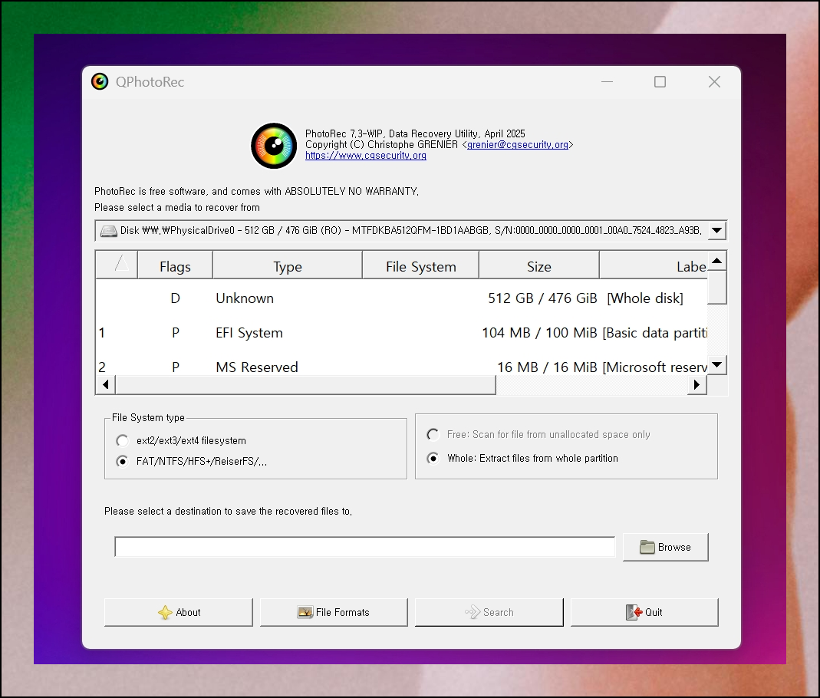Open the grenier@cgsecurity.org email link

coord(518,145)
